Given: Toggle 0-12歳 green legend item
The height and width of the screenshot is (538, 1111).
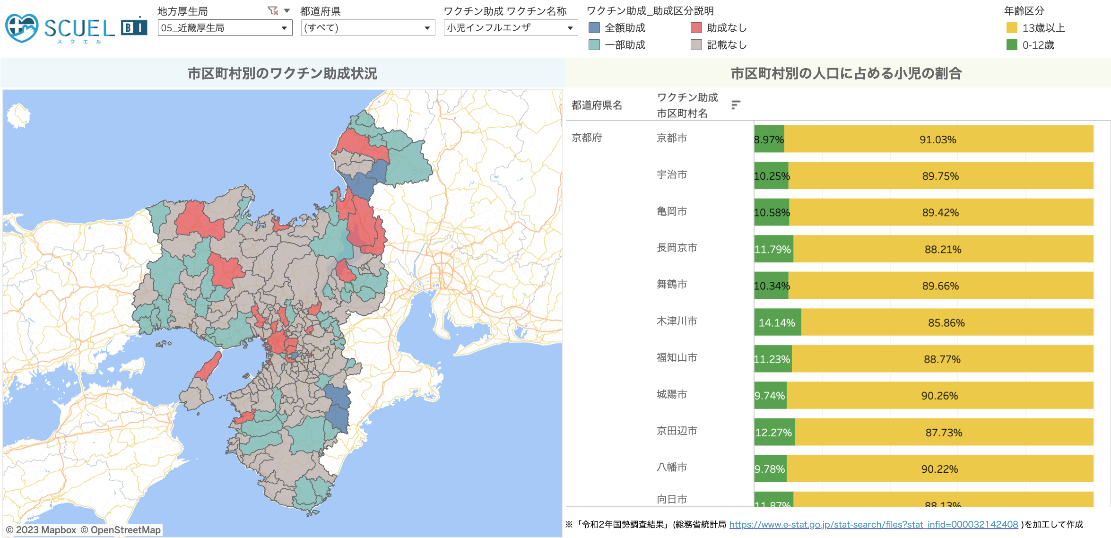Looking at the screenshot, I should [x=1012, y=45].
